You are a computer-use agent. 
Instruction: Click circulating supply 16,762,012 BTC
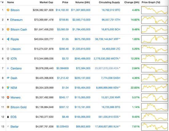[111, 10]
